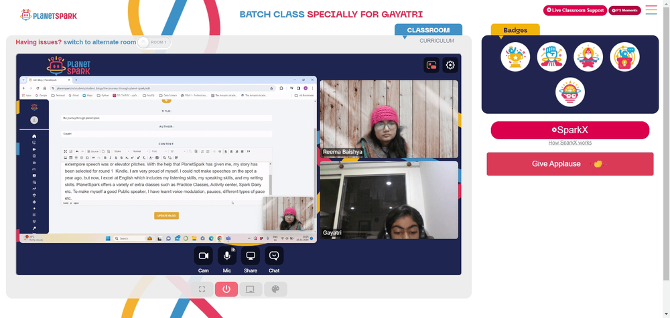Open the Font dropdown in blog editor
Viewport: 670px width, 318px height.
[159, 151]
